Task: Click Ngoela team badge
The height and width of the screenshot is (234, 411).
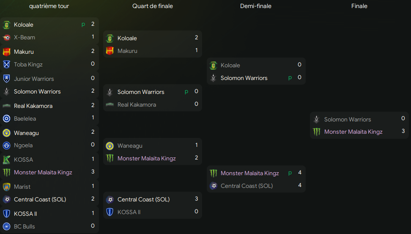Action: coord(6,145)
